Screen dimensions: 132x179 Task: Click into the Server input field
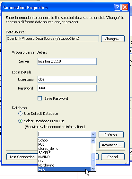point(67,61)
